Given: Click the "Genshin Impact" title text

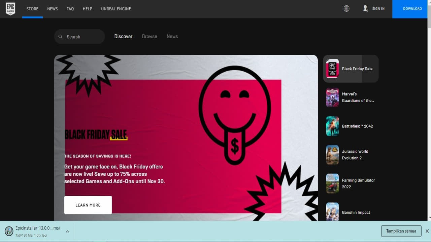Looking at the screenshot, I should 356,212.
